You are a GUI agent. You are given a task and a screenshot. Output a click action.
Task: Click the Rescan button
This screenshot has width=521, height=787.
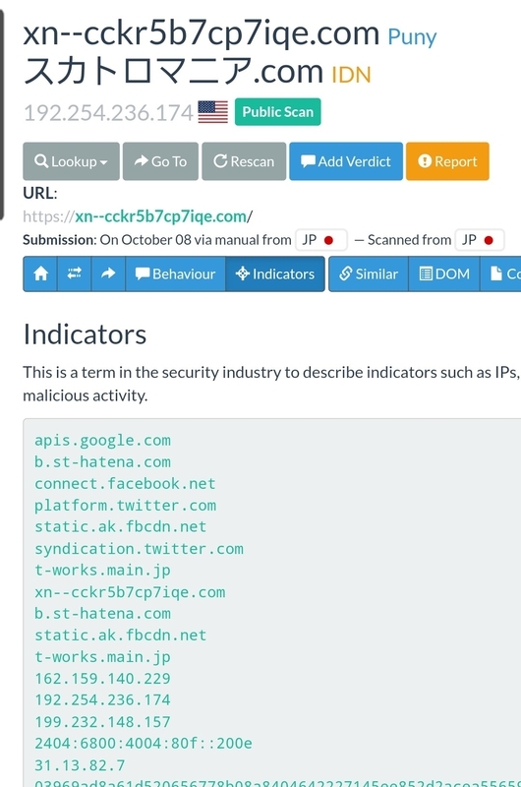(244, 161)
